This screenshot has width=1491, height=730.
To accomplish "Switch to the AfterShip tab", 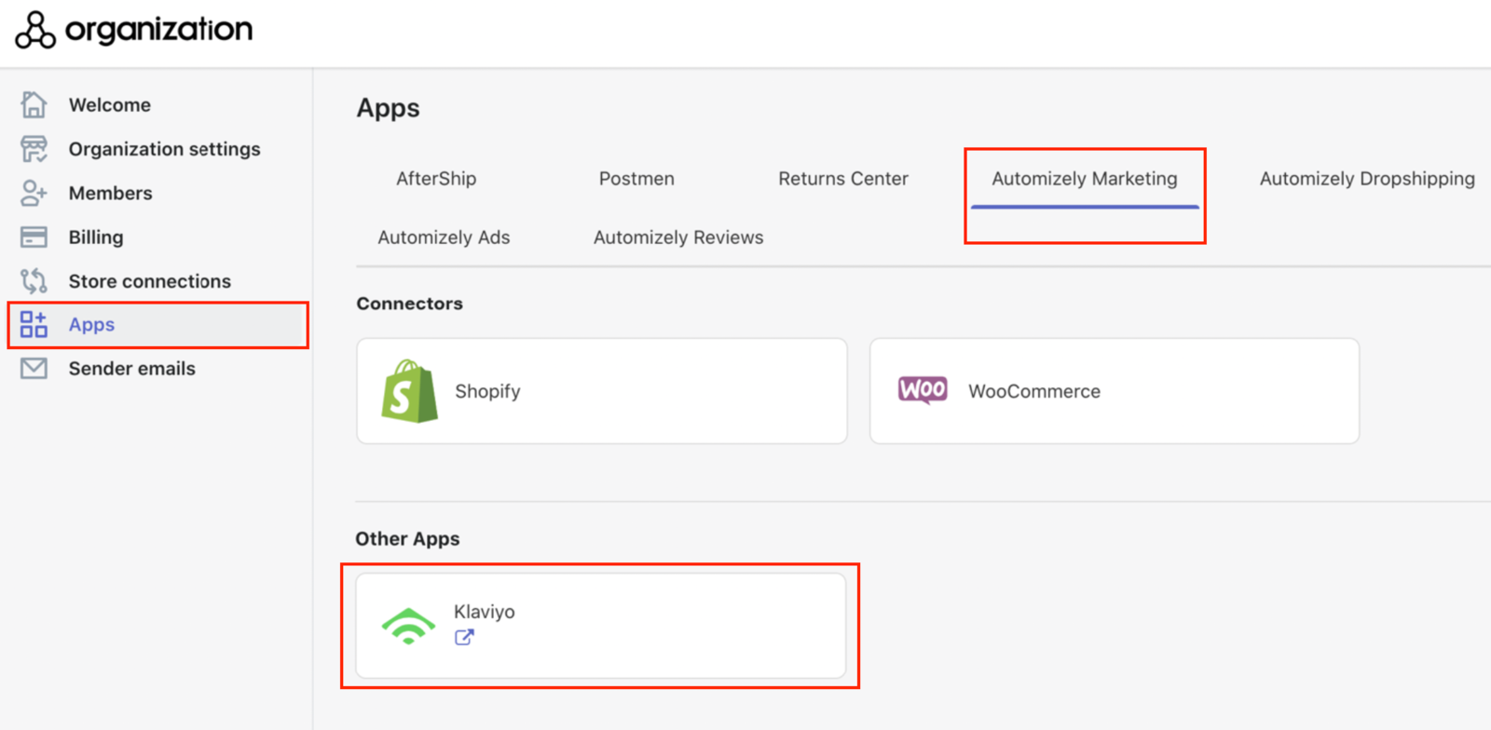I will coord(436,179).
